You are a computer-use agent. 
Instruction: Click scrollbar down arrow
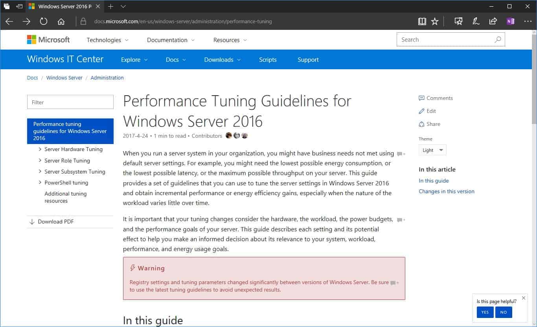534,323
